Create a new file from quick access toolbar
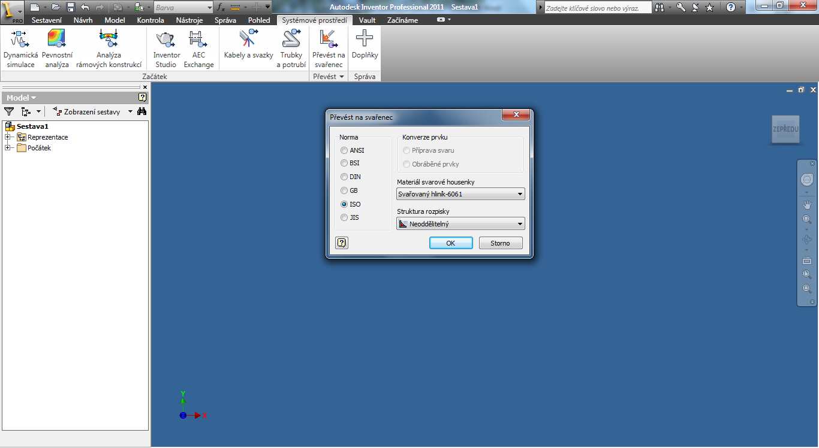 coord(34,7)
